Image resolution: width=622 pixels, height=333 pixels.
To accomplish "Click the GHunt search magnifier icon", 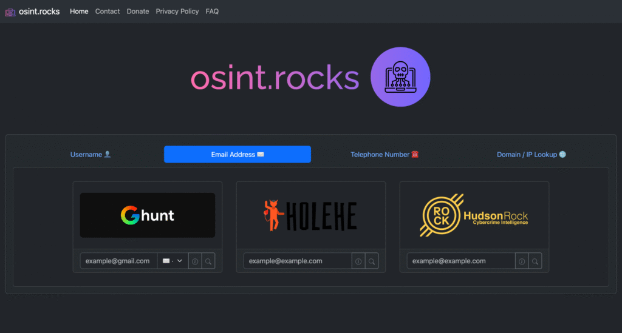I will 208,261.
